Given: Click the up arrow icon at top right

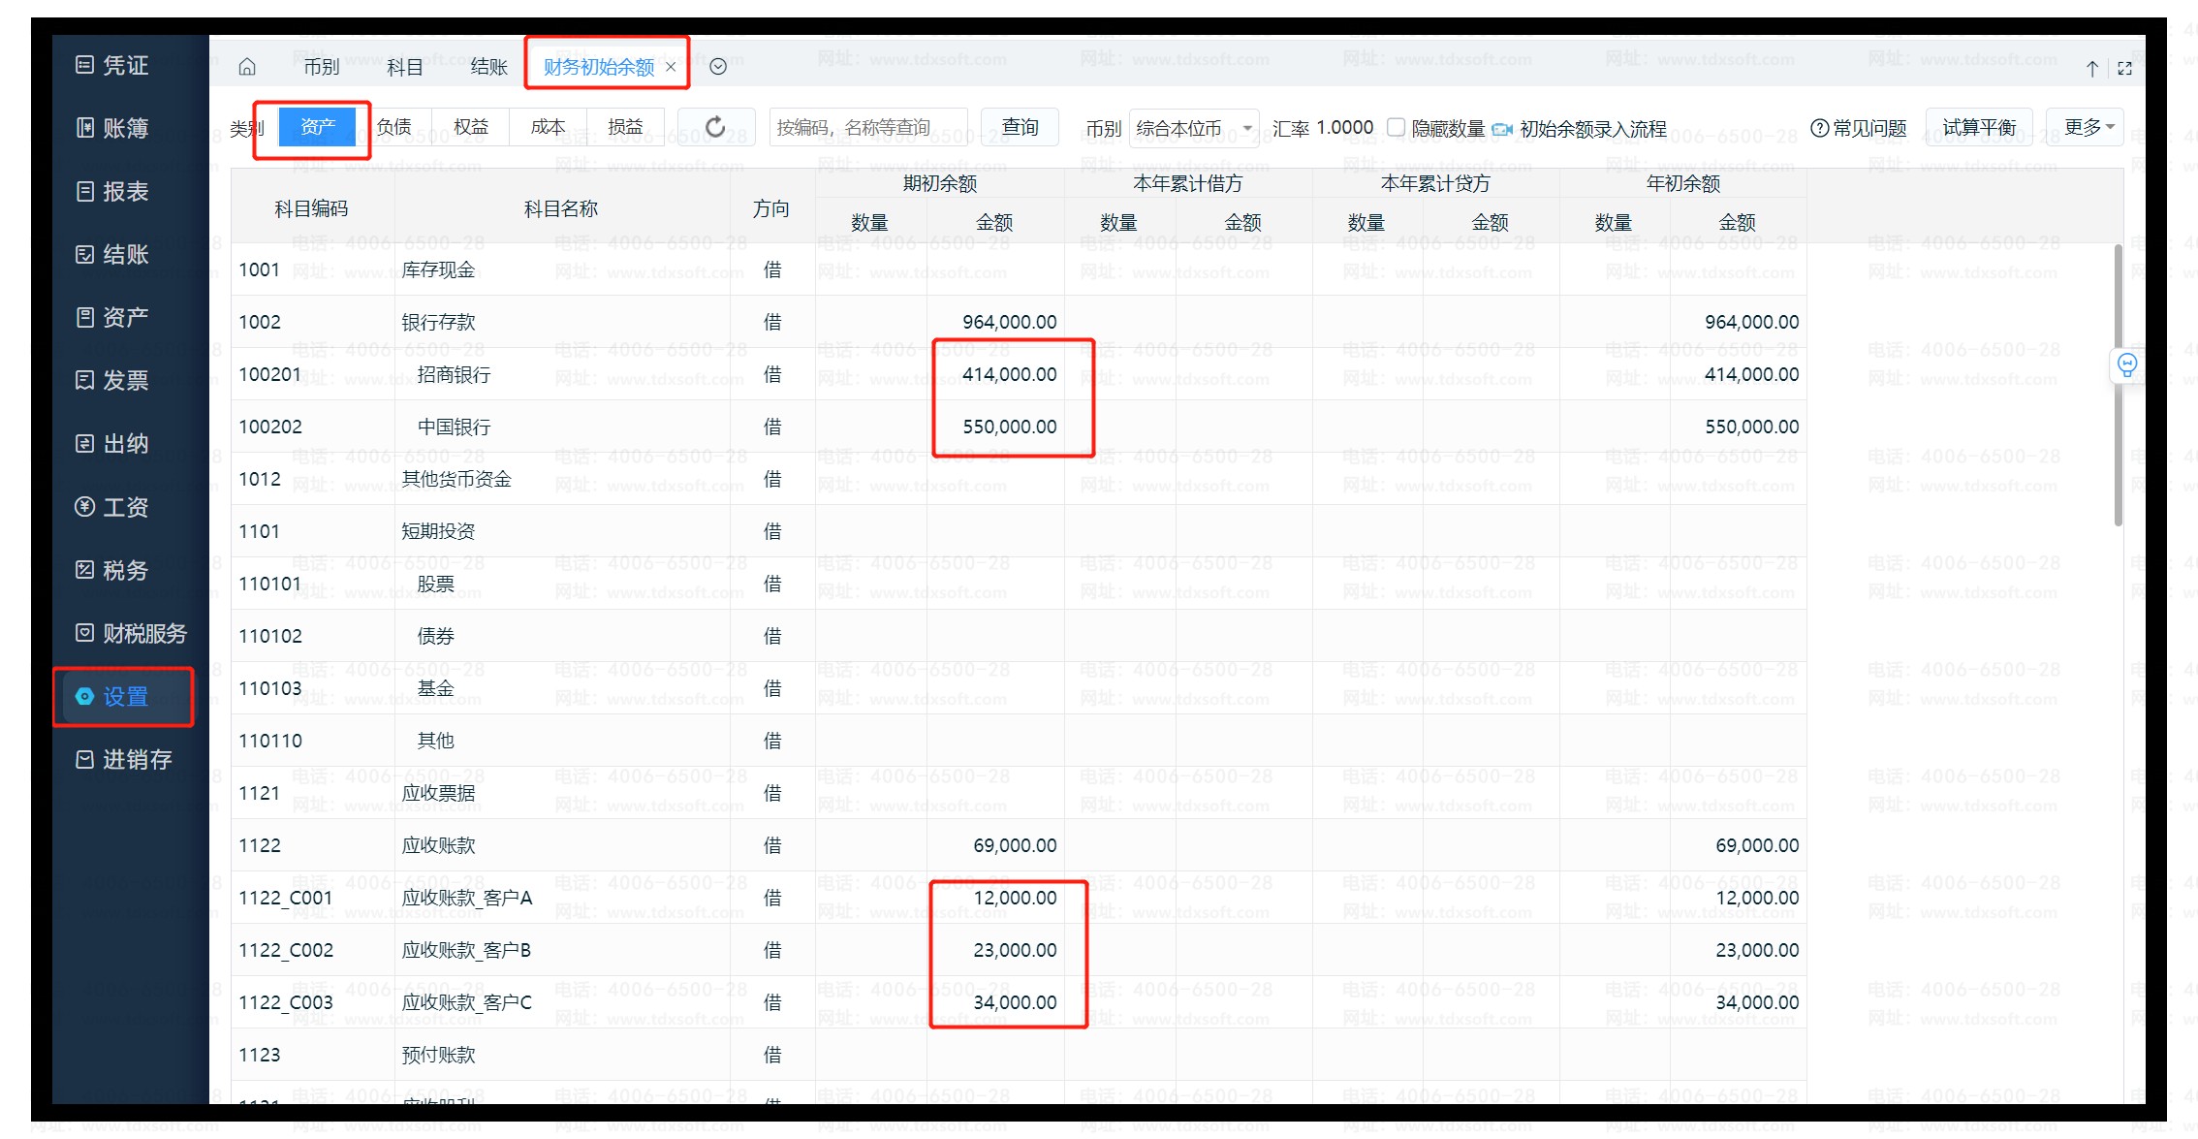Looking at the screenshot, I should pos(2092,68).
